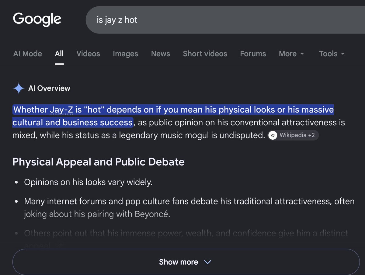The image size is (365, 275).
Task: Open the Tools dropdown
Action: (332, 54)
